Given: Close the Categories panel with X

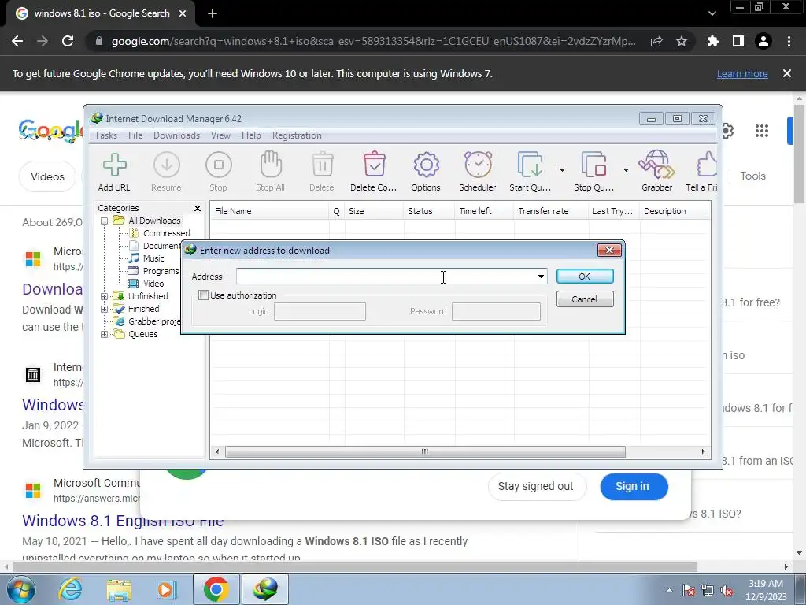Looking at the screenshot, I should coord(198,208).
